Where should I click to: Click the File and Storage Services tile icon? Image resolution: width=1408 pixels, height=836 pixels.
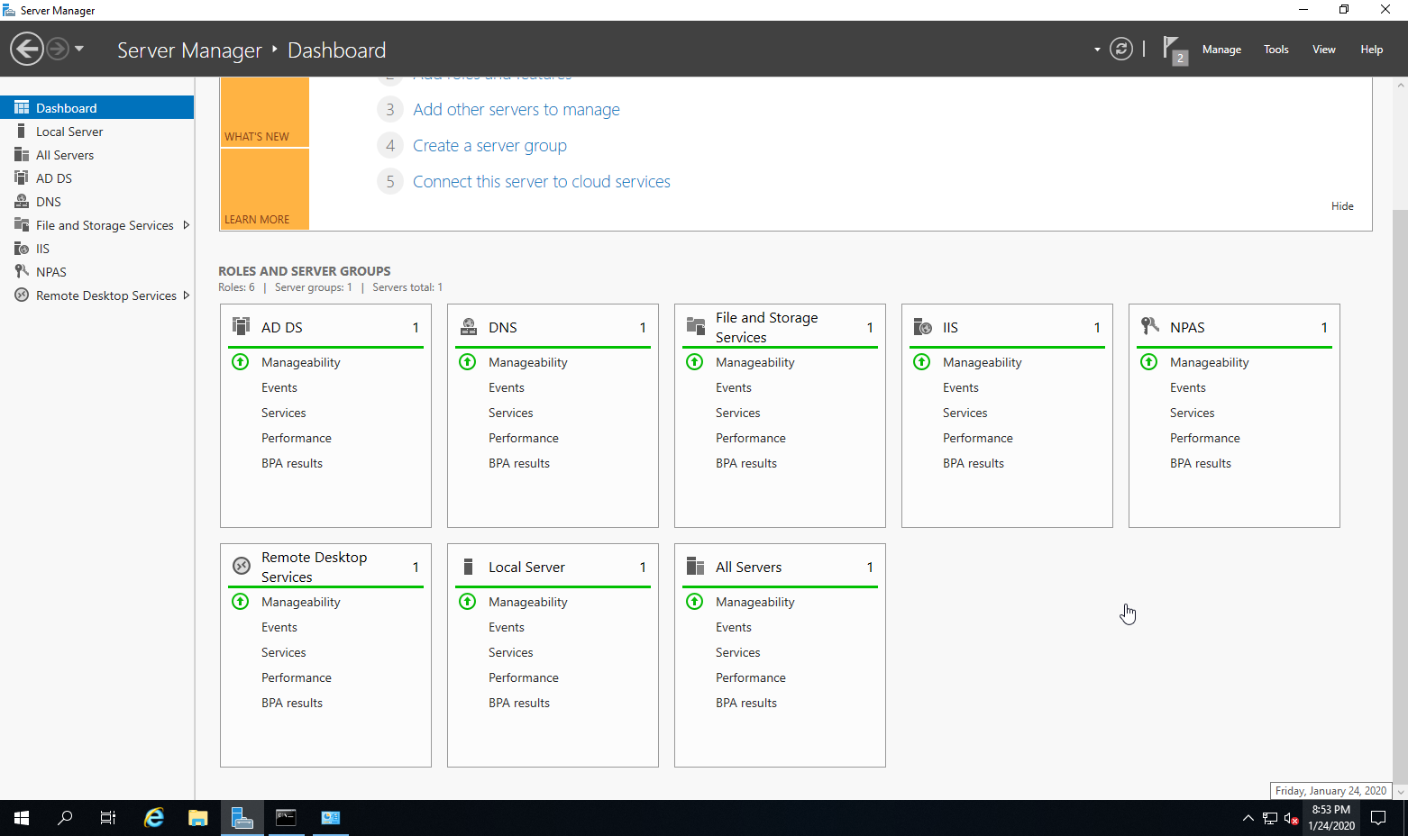coord(695,326)
